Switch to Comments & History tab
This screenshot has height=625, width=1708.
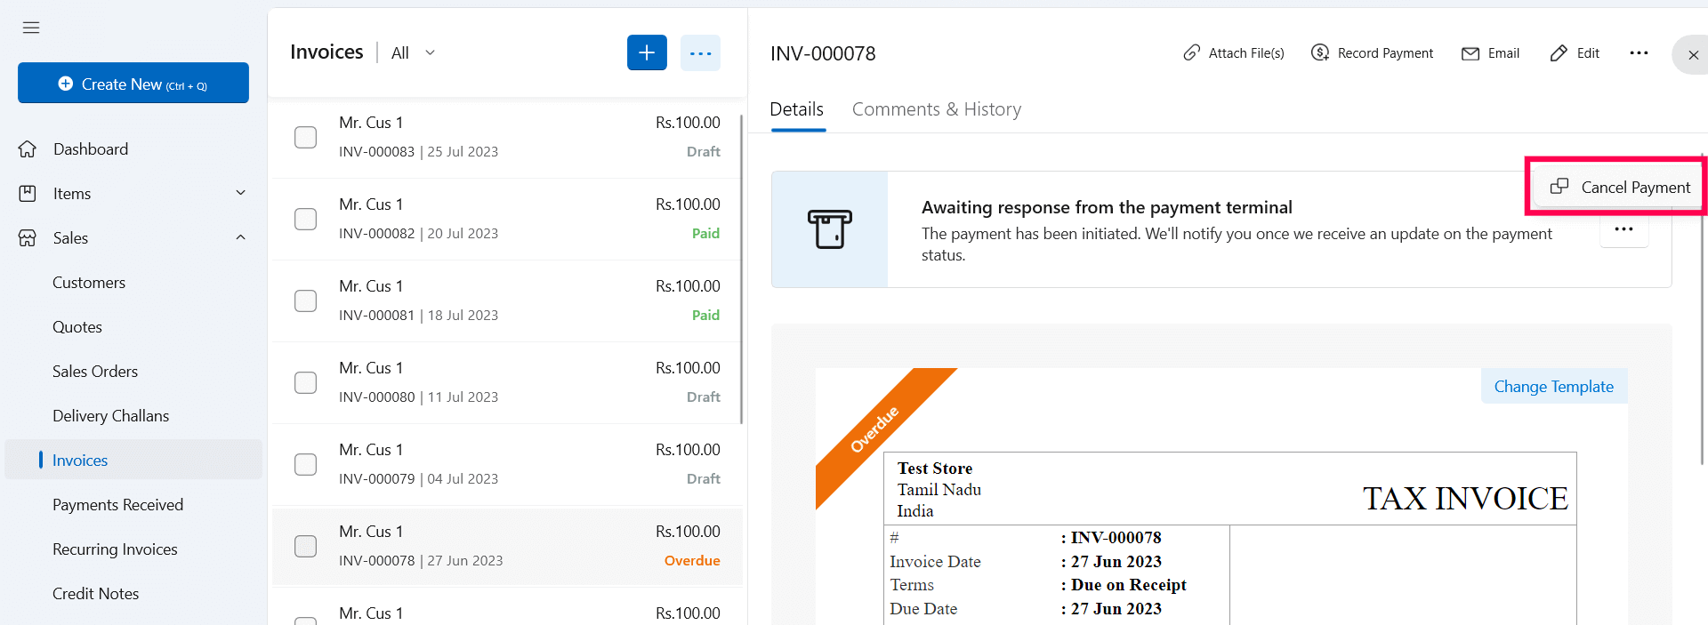(x=936, y=109)
